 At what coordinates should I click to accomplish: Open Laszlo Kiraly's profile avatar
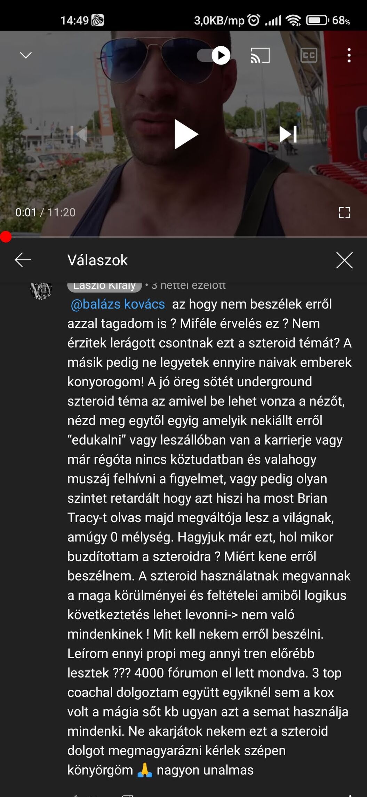click(41, 289)
